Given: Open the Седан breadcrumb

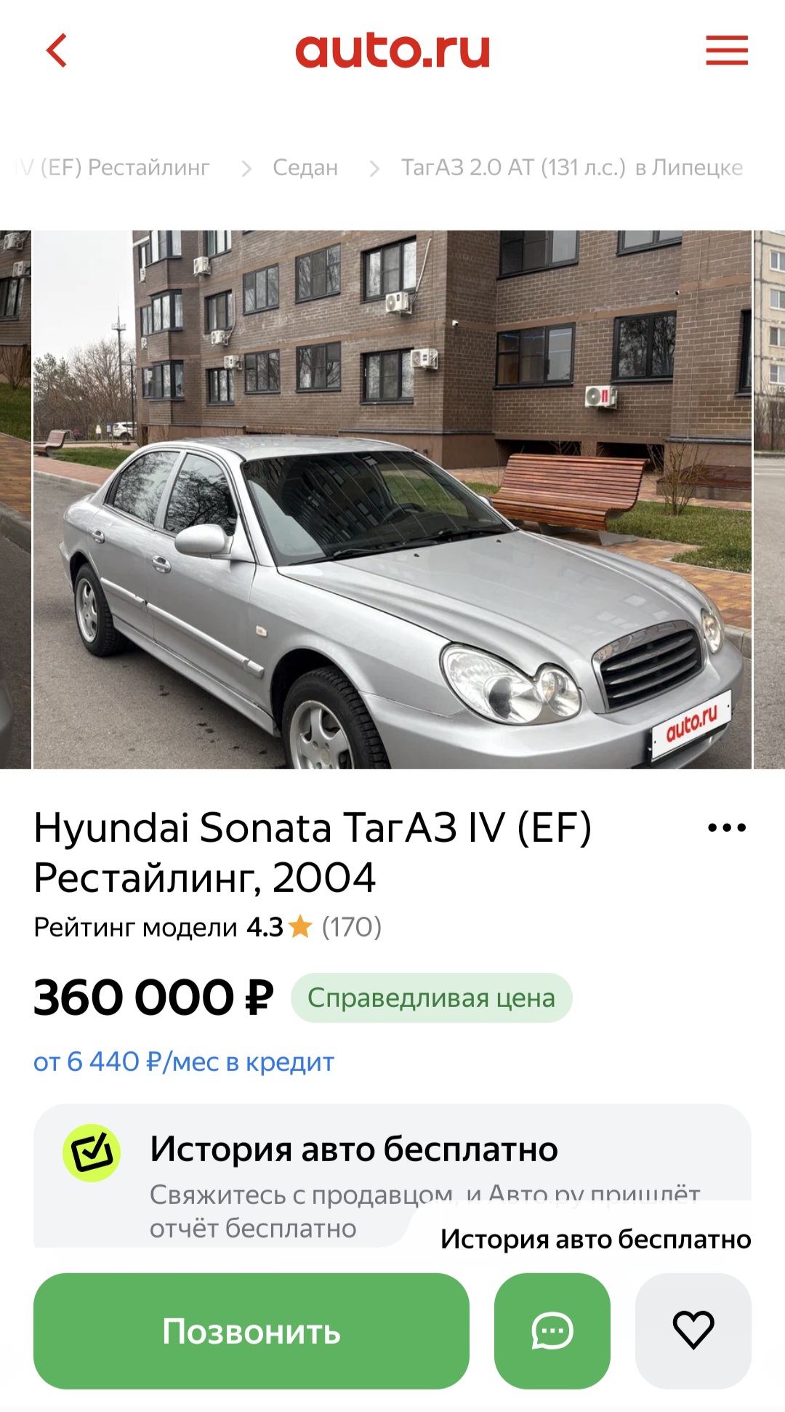Looking at the screenshot, I should (305, 168).
